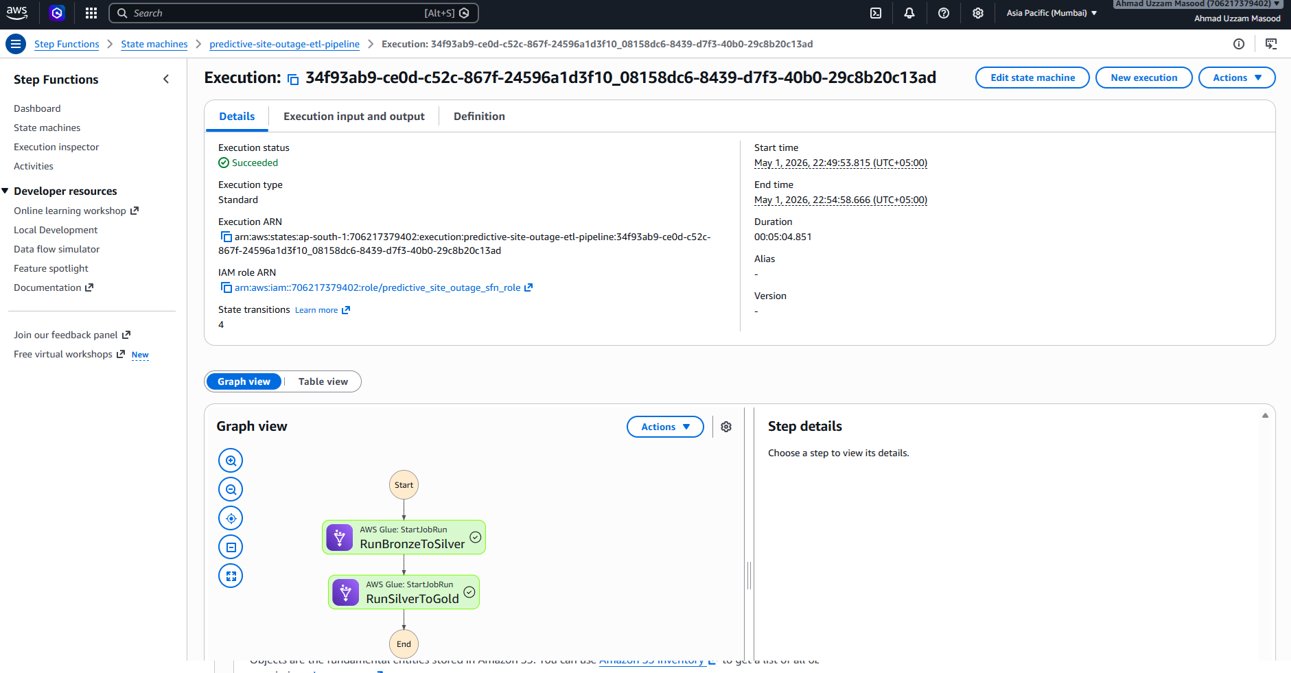Open the Graph view Actions dropdown
The image size is (1291, 673).
pos(665,427)
